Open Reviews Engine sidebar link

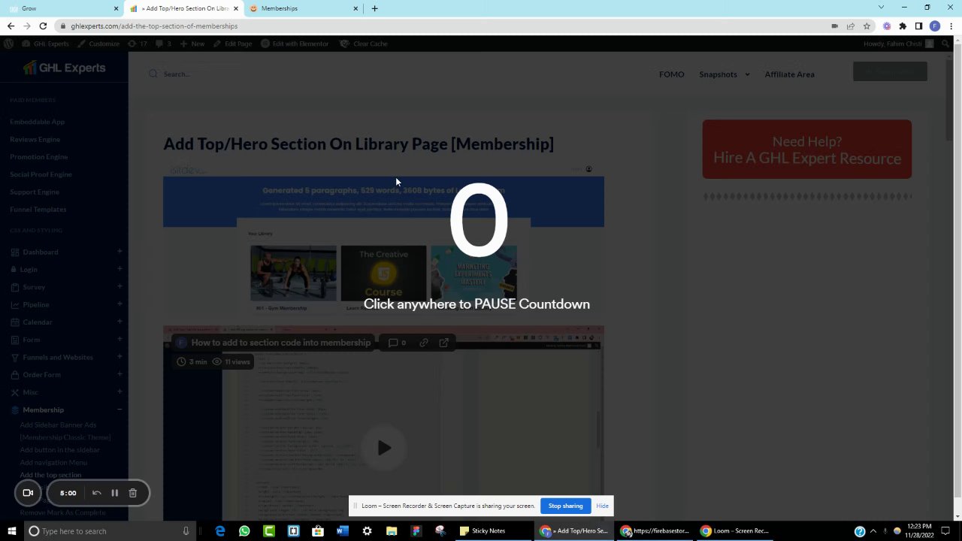(x=35, y=139)
